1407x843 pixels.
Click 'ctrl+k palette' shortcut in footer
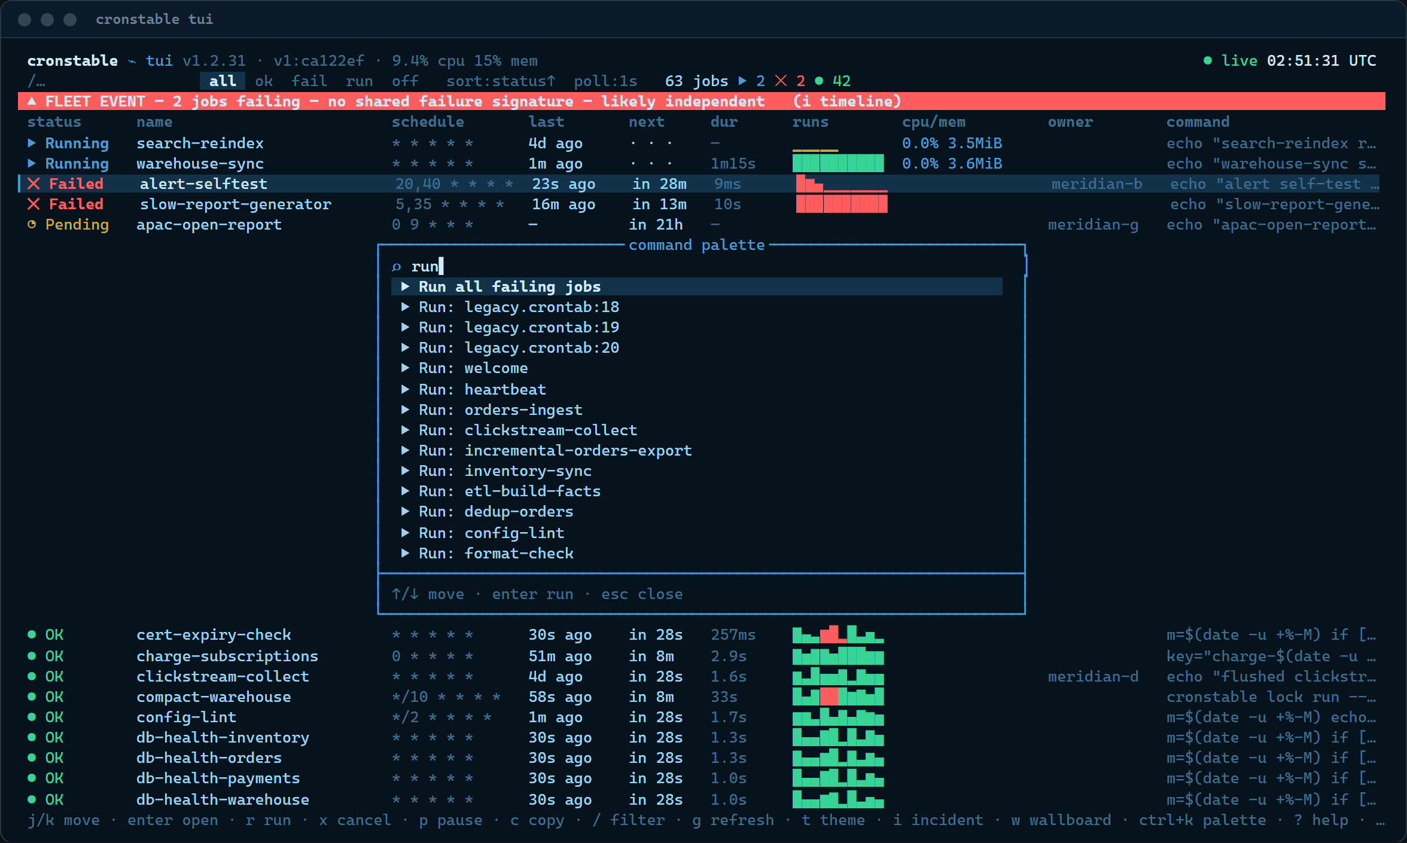point(1202,820)
